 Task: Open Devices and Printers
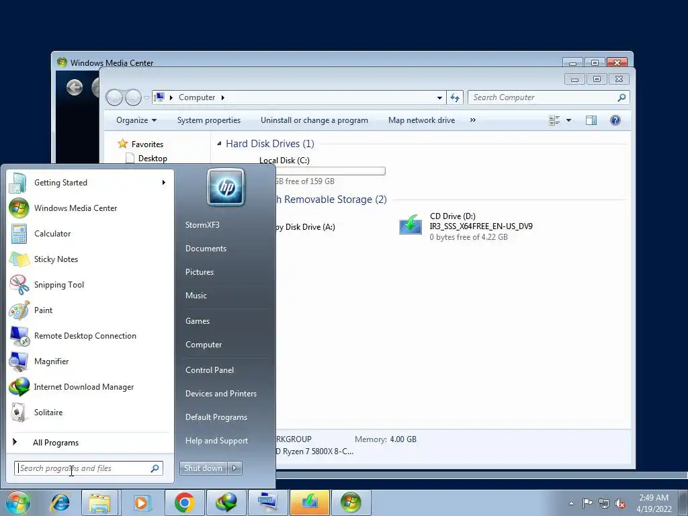click(x=220, y=394)
